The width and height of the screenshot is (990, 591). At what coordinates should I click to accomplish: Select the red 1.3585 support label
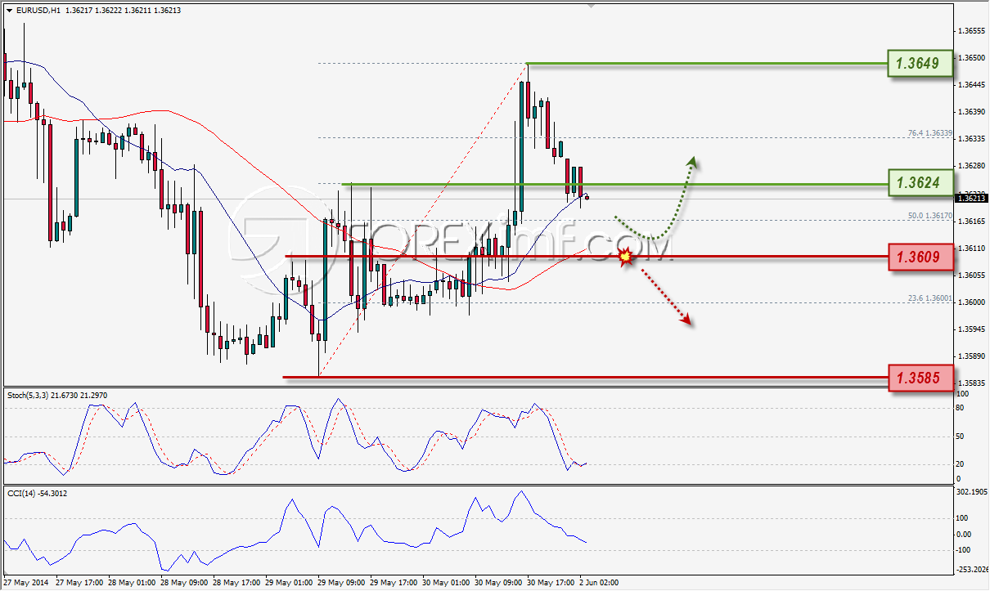[x=921, y=377]
